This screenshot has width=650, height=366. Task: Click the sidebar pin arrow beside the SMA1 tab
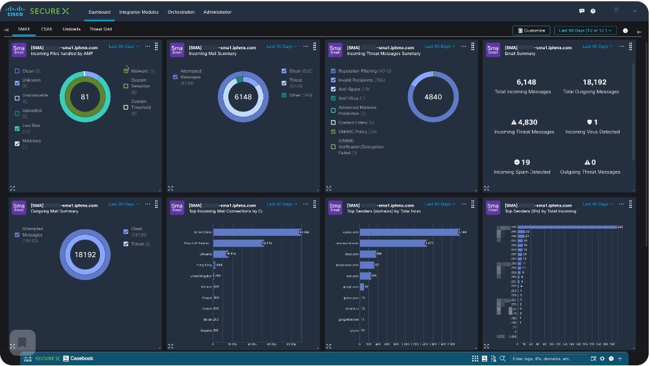6,29
